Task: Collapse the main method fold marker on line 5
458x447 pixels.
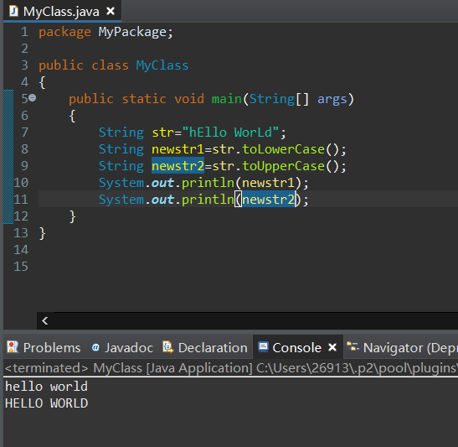Action: click(33, 98)
